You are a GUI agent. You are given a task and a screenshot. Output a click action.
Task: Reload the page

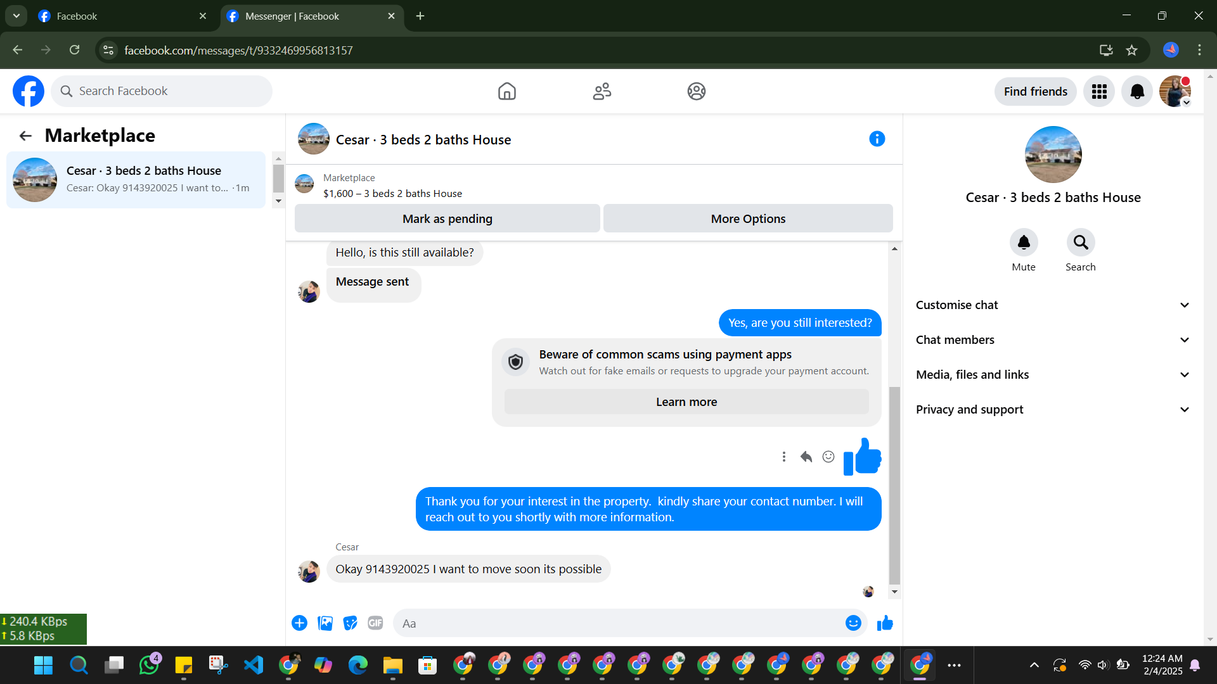pos(75,50)
